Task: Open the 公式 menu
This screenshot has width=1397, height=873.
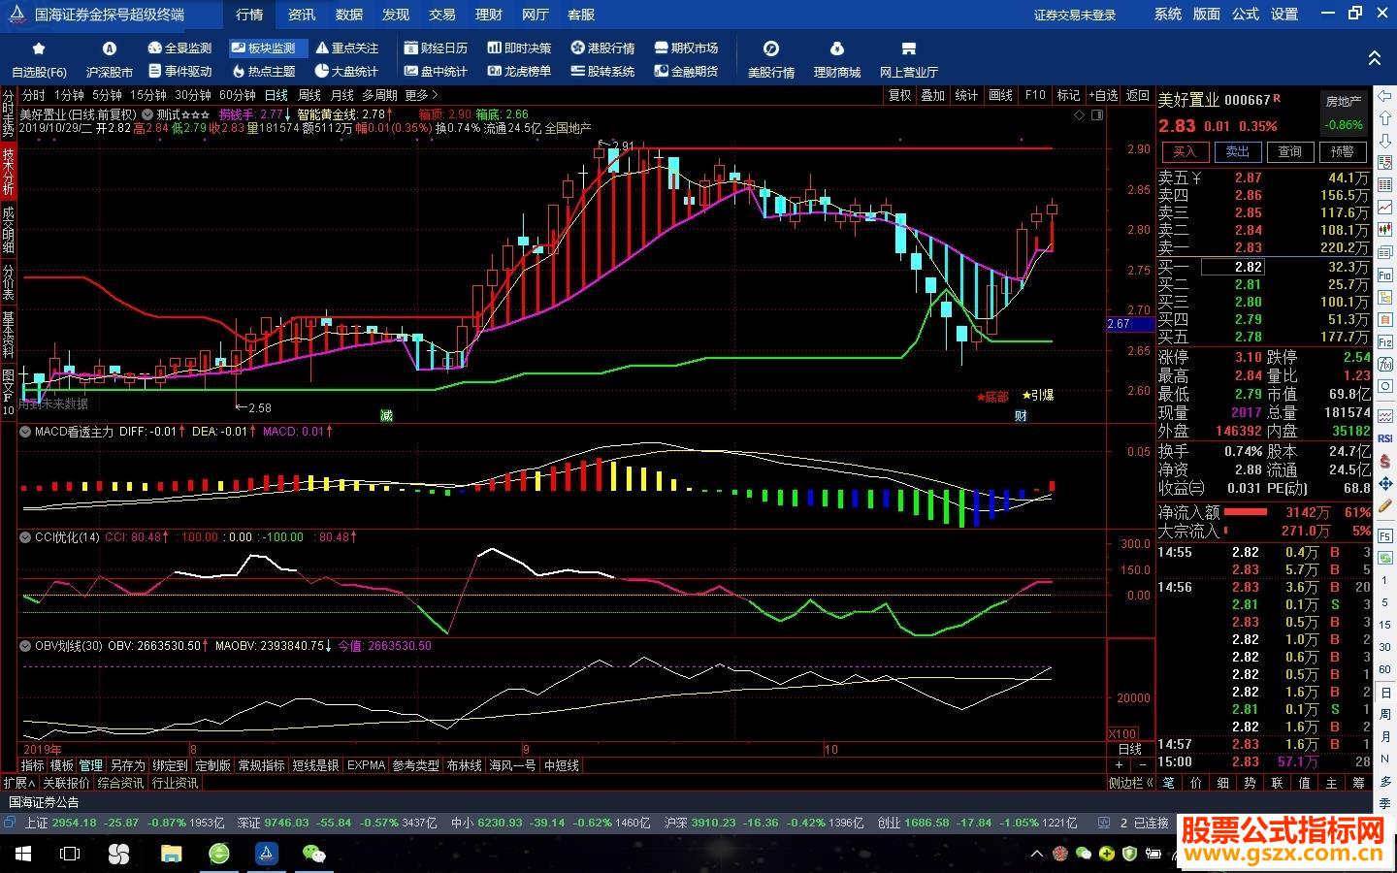Action: 1246,14
